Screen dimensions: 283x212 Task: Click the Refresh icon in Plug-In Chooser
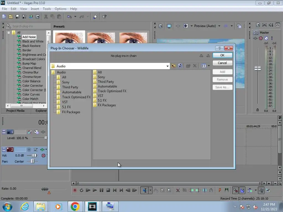(x=180, y=66)
